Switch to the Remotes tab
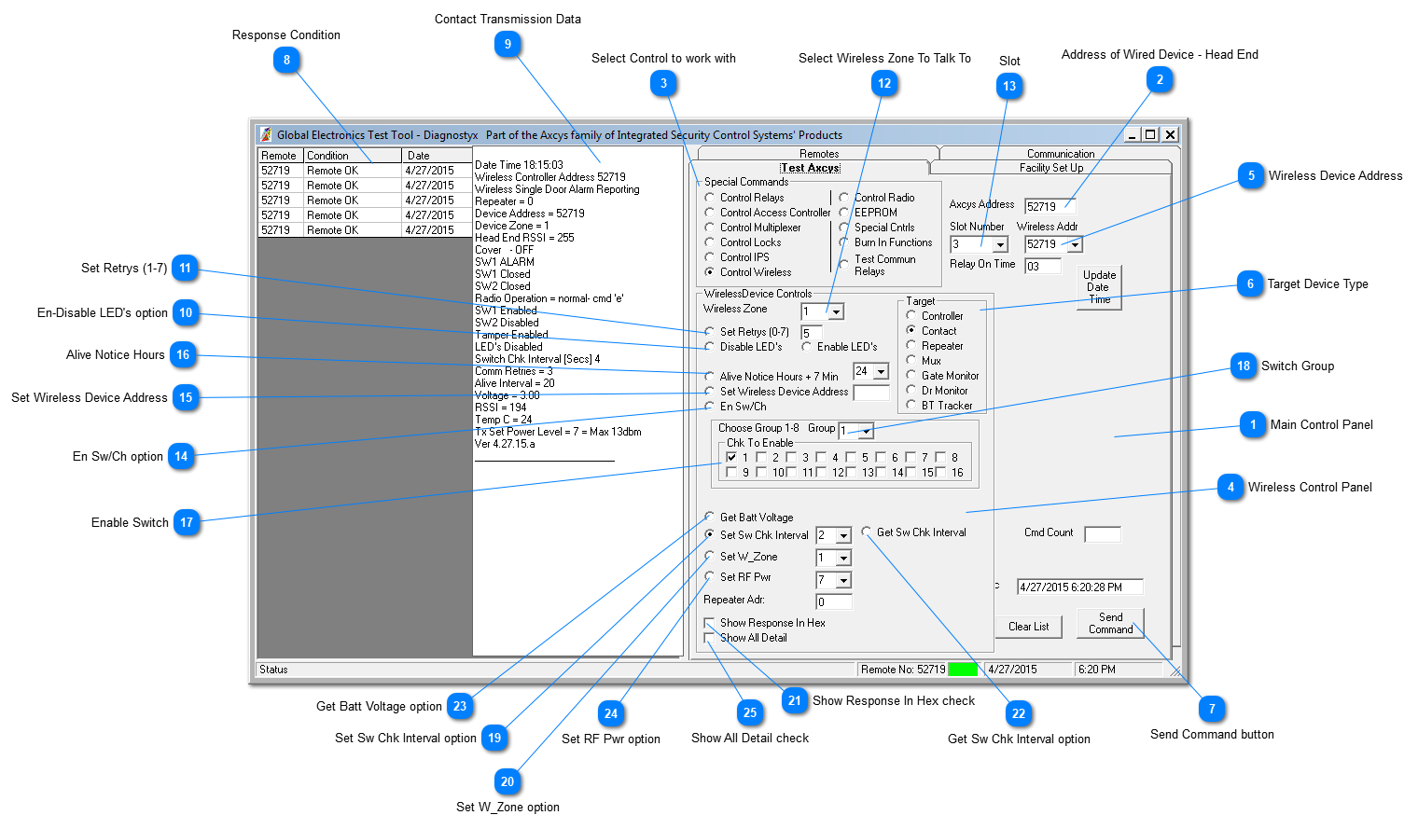The width and height of the screenshot is (1418, 829). coord(818,153)
